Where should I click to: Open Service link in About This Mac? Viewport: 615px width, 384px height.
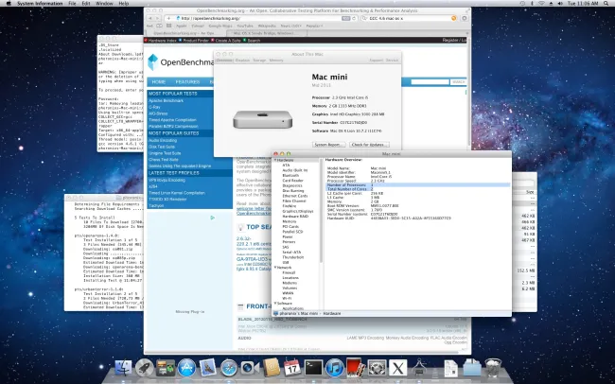coord(392,61)
